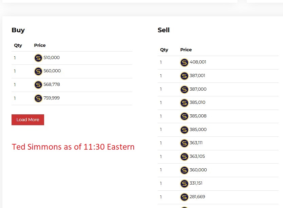Click the Load More button
The width and height of the screenshot is (283, 208).
pos(28,120)
